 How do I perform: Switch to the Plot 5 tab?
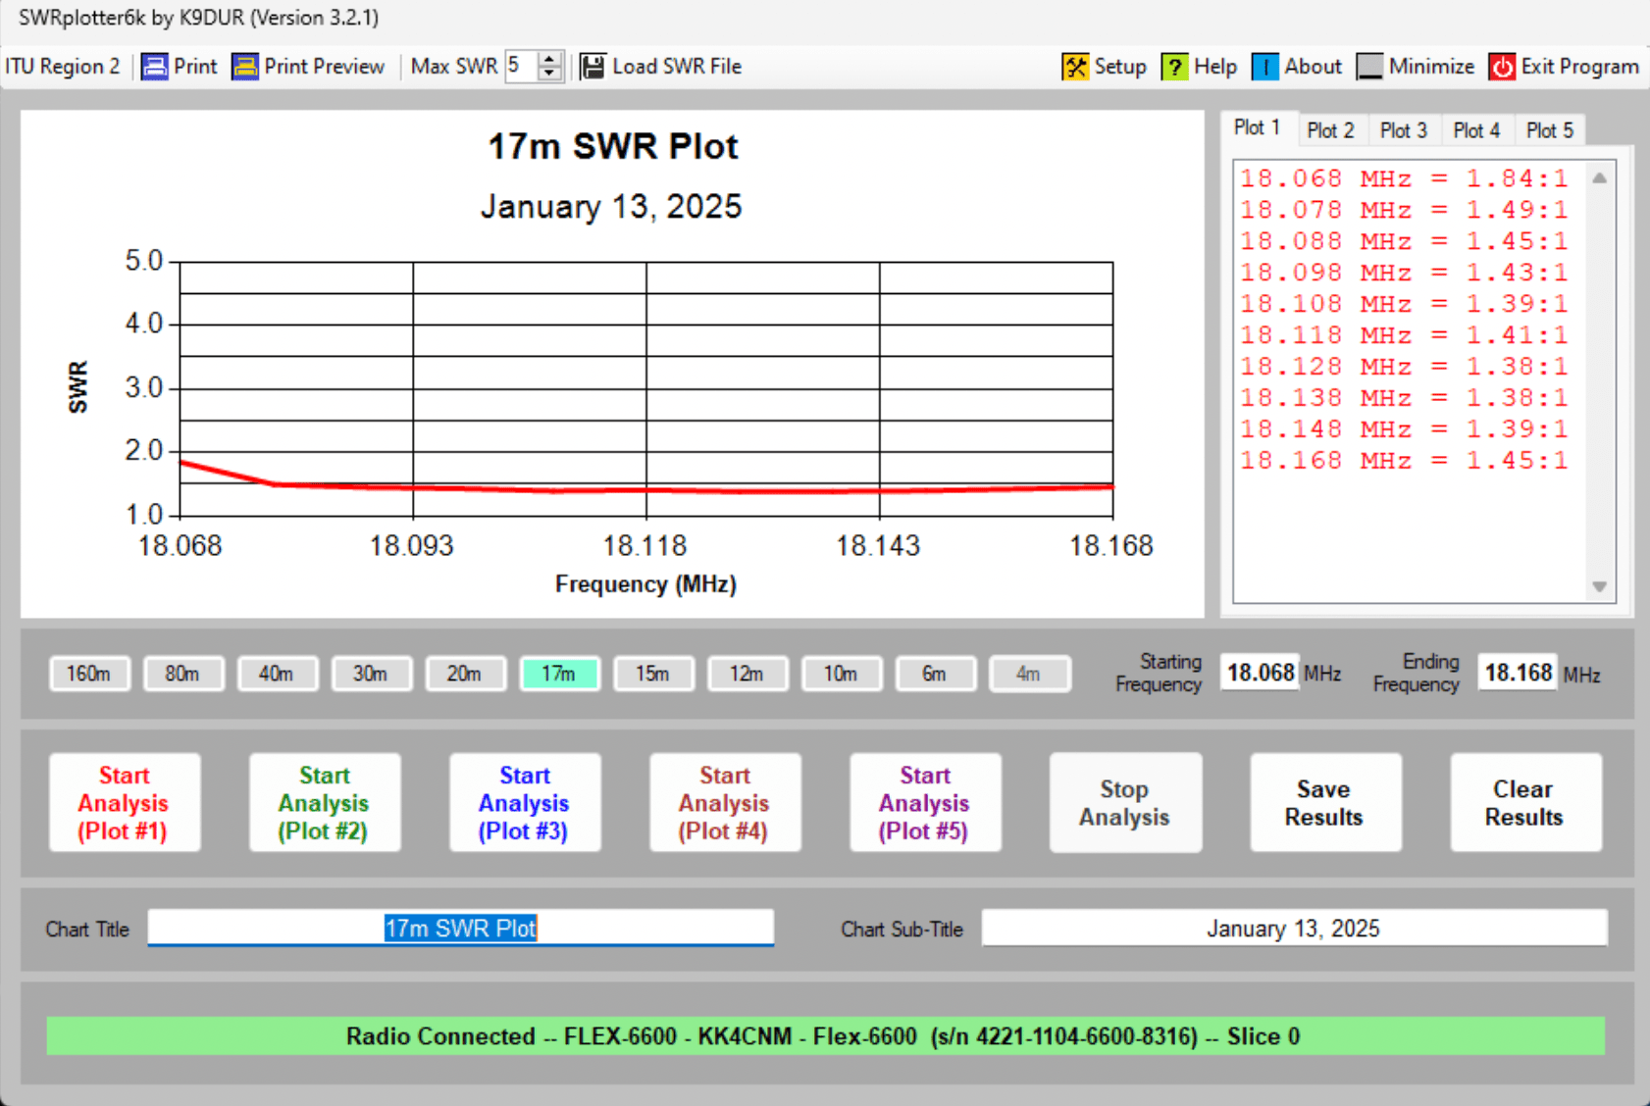[1550, 130]
